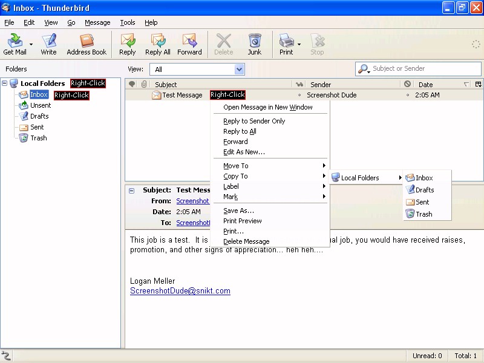Image resolution: width=484 pixels, height=363 pixels.
Task: Open the File menu
Action: tap(9, 22)
